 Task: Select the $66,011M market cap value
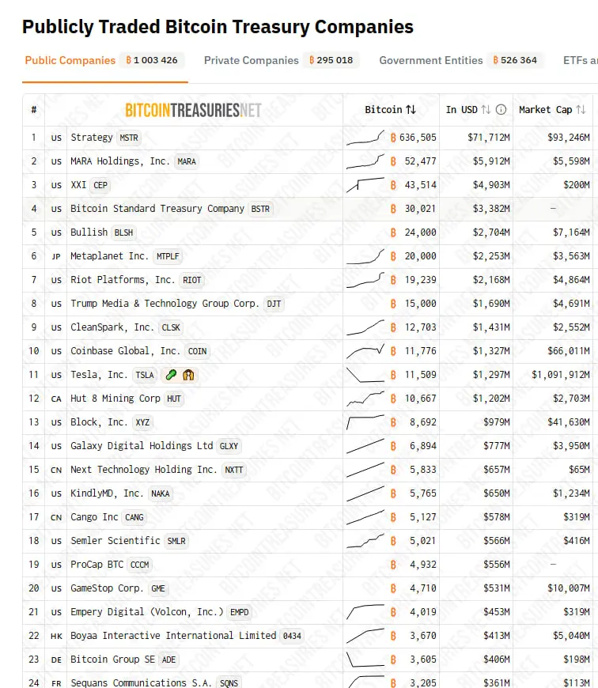[x=569, y=351]
